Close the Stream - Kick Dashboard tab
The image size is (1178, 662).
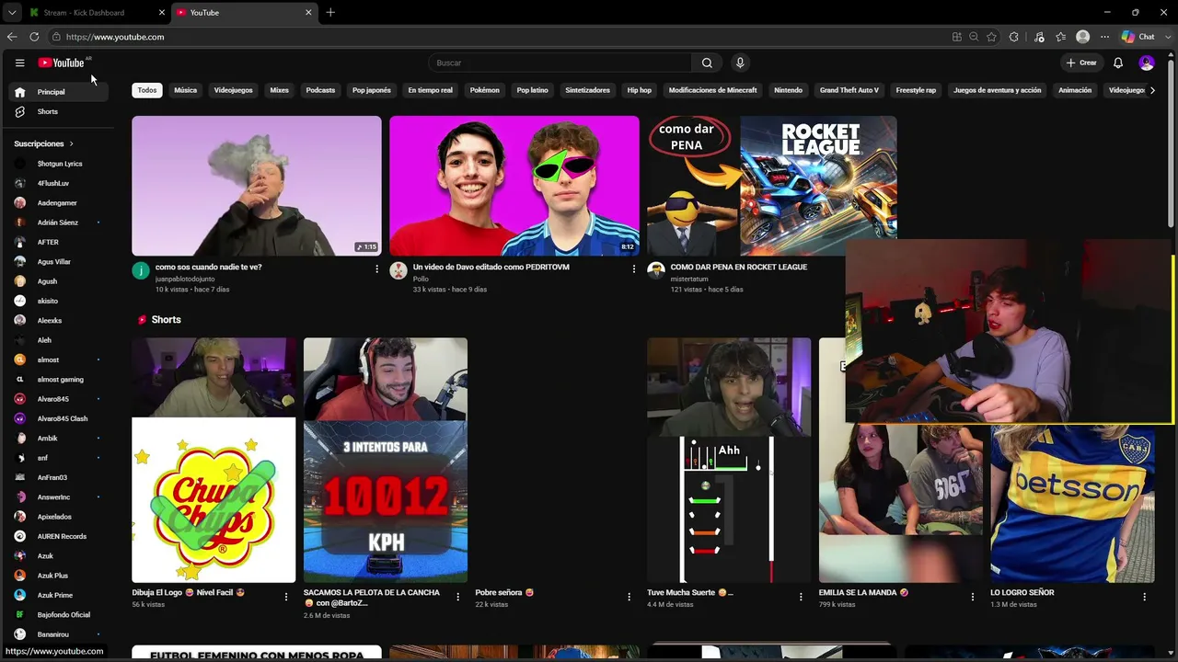[x=162, y=12]
